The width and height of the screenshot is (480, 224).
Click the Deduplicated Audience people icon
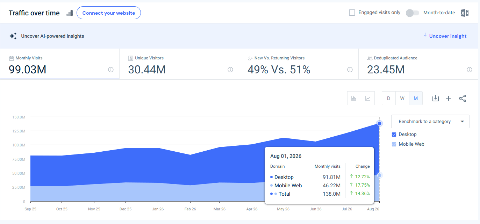pos(370,58)
